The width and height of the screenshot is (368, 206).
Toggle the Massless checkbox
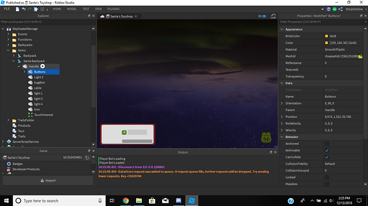(327, 184)
